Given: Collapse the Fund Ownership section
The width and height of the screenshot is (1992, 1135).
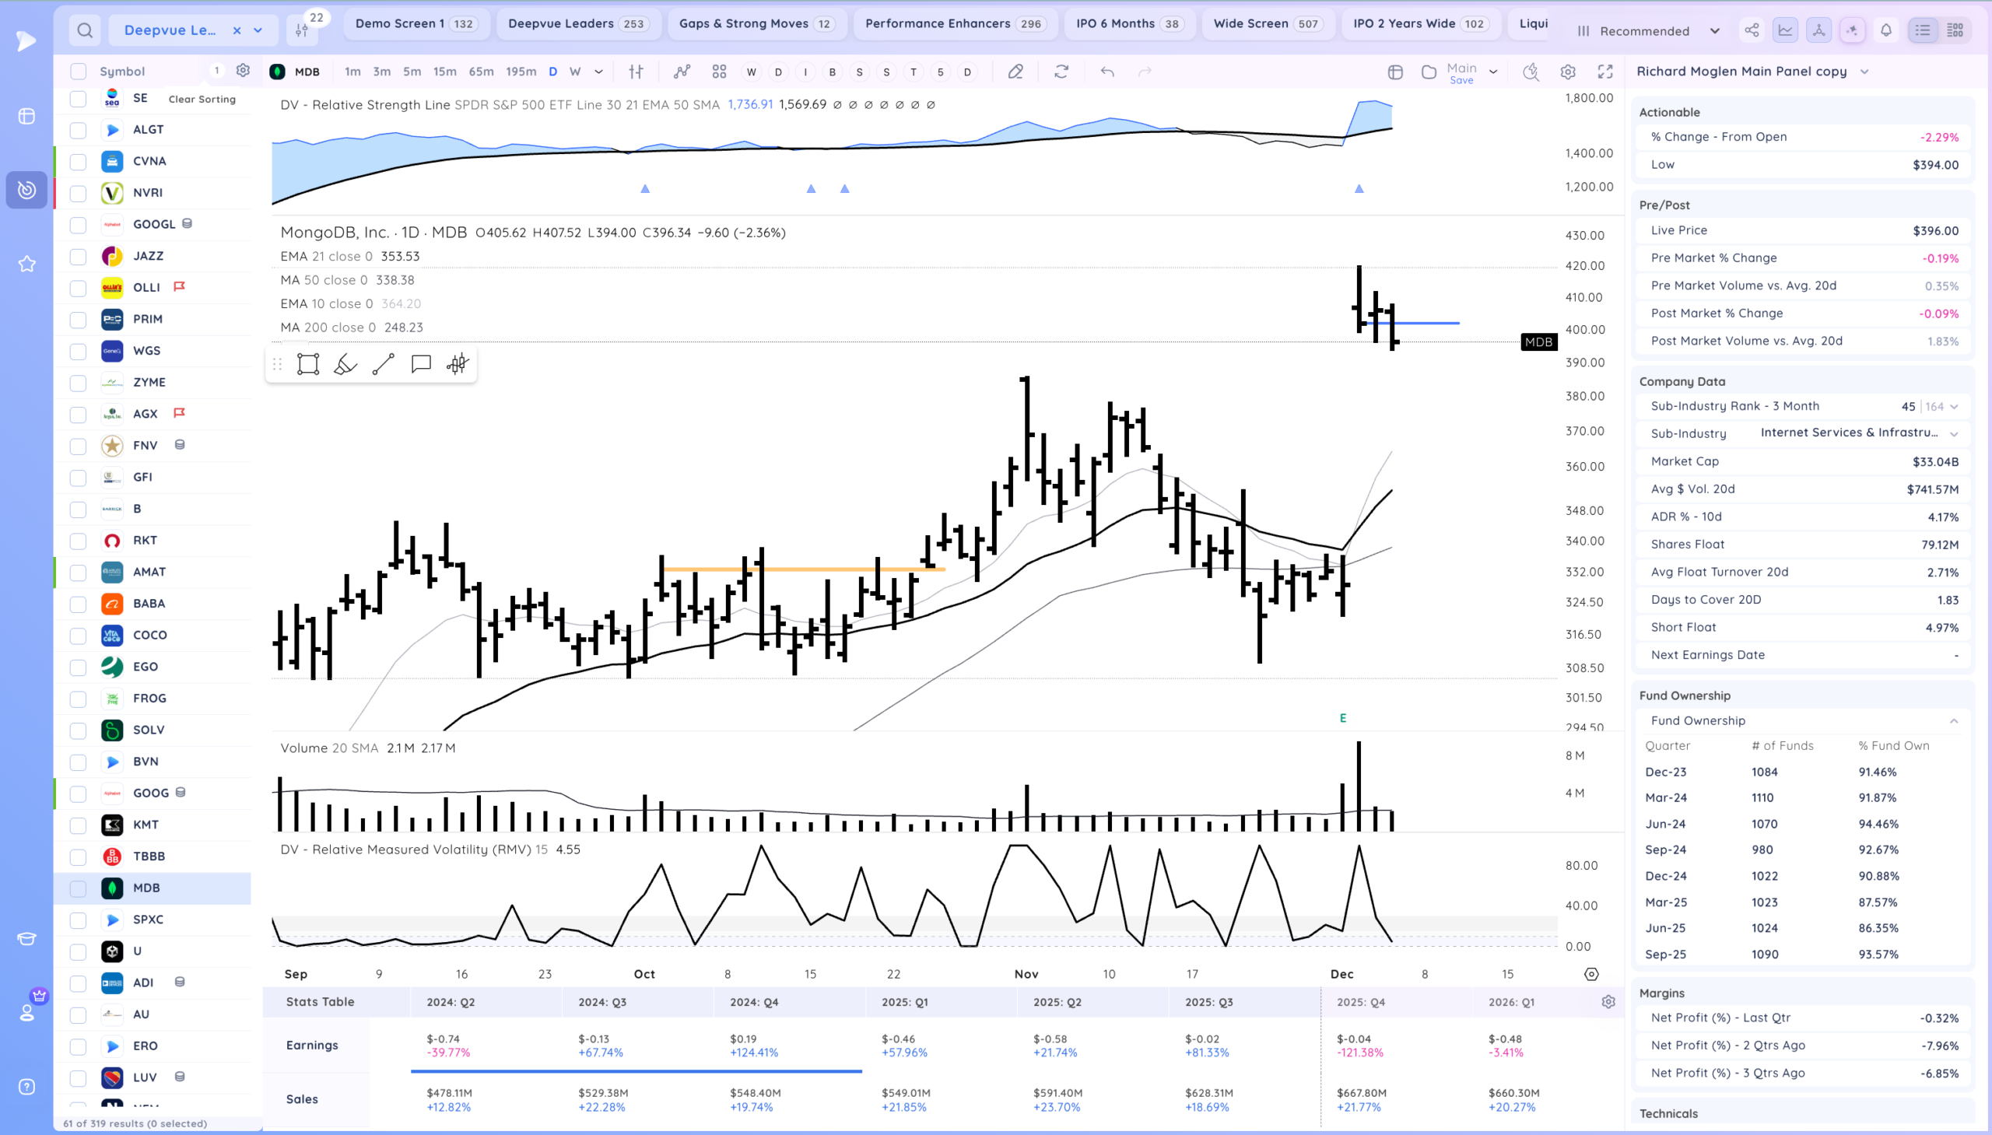Looking at the screenshot, I should point(1953,721).
